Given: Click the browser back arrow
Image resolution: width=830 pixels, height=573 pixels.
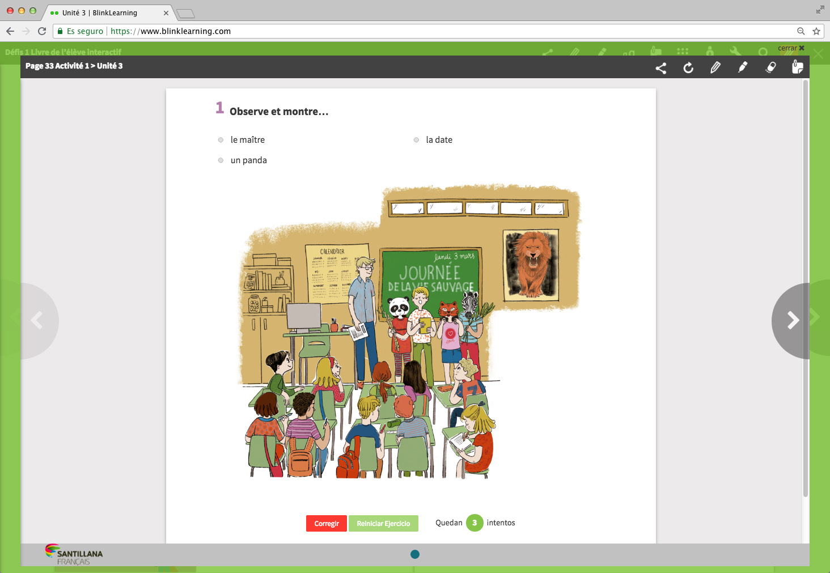Looking at the screenshot, I should (x=10, y=31).
